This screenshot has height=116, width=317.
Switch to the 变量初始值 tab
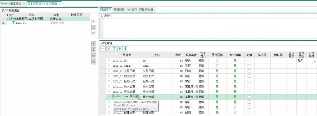pyautogui.click(x=146, y=9)
